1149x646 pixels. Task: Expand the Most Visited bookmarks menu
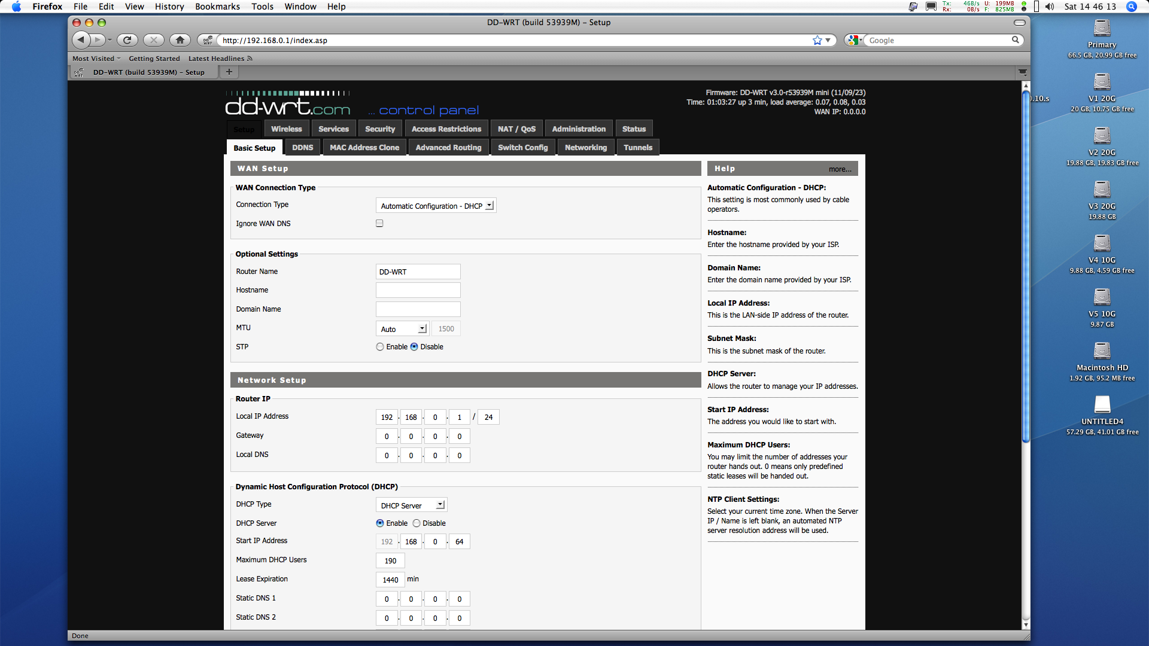96,59
